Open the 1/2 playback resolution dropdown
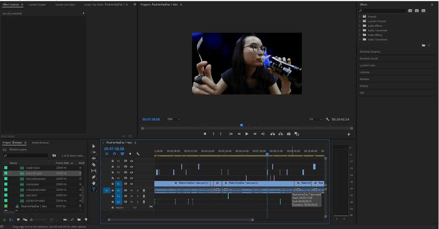 315,119
